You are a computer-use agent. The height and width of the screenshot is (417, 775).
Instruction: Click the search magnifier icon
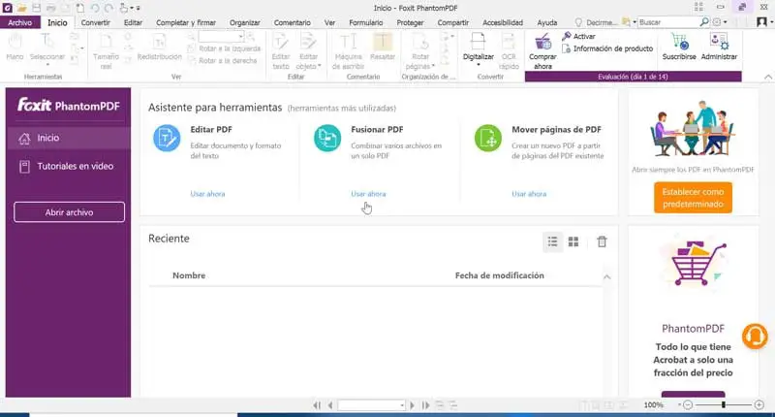pyautogui.click(x=704, y=22)
